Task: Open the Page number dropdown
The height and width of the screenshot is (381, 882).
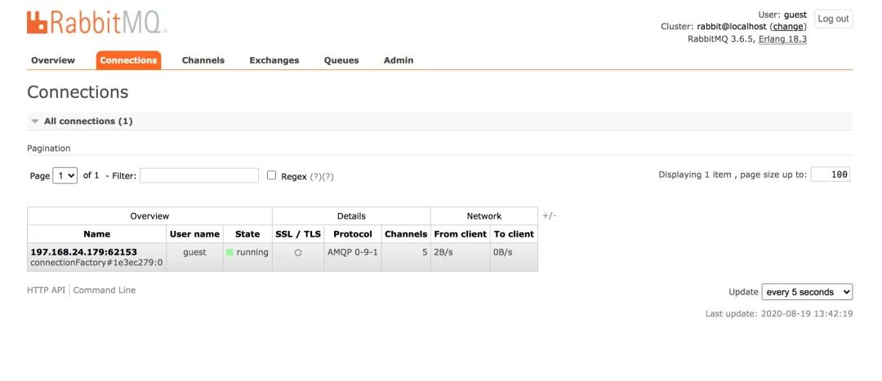Action: 65,175
